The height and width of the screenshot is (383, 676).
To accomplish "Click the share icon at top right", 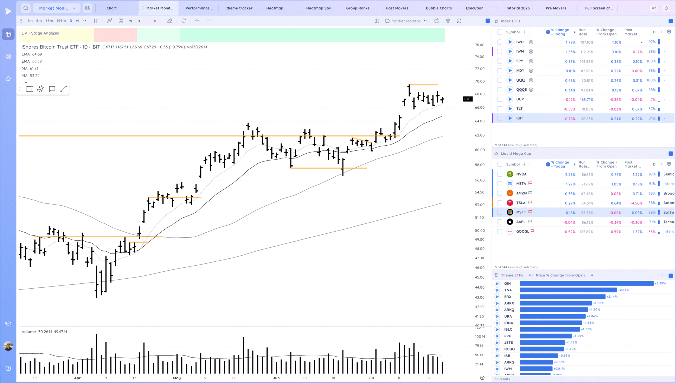I will [654, 8].
